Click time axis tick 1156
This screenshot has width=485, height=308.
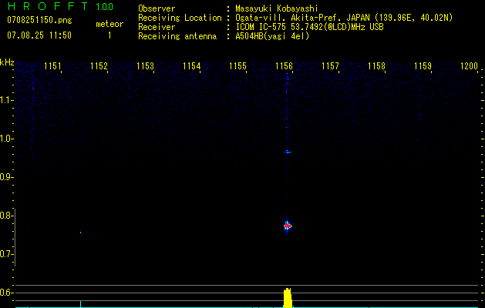(x=284, y=66)
